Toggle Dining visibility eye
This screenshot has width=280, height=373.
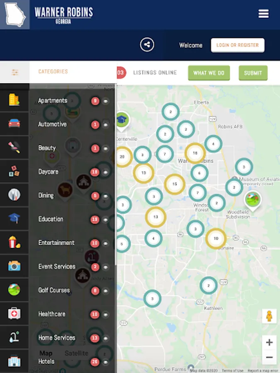click(x=105, y=196)
